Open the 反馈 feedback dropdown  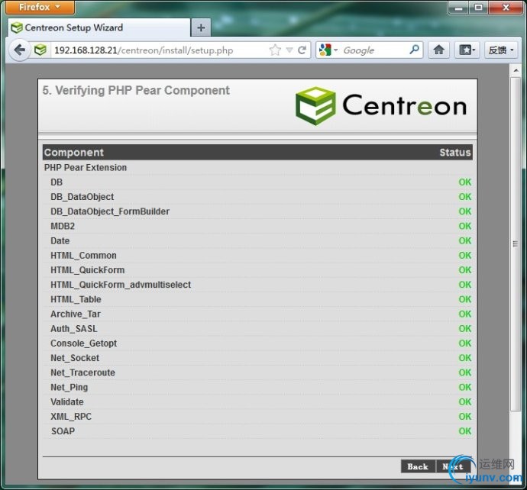point(501,50)
